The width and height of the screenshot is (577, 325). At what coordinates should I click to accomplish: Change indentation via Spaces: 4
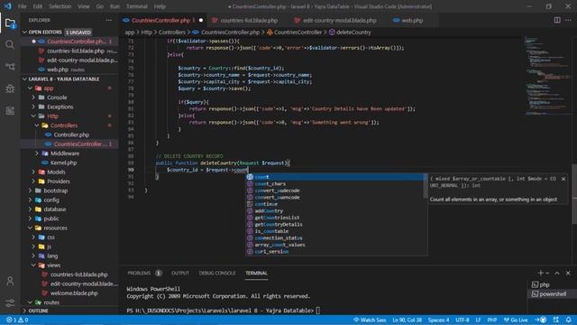point(438,320)
